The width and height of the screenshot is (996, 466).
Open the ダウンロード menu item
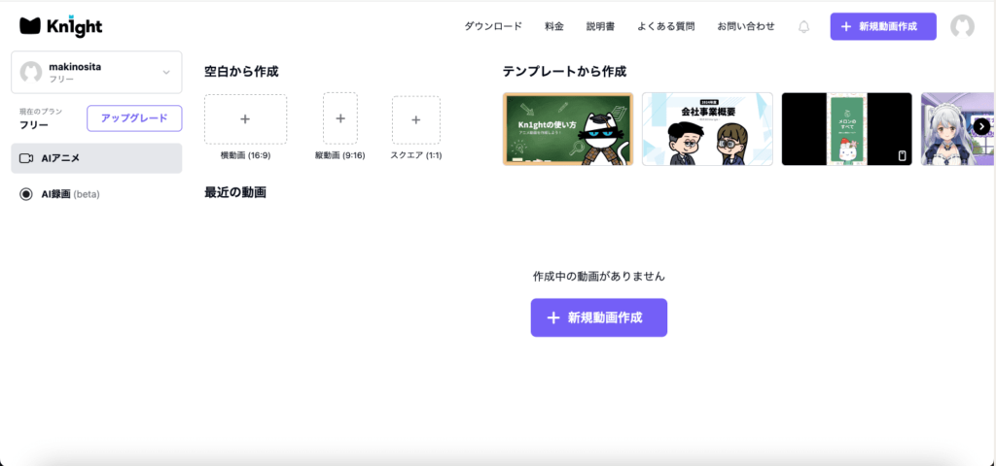tap(493, 26)
